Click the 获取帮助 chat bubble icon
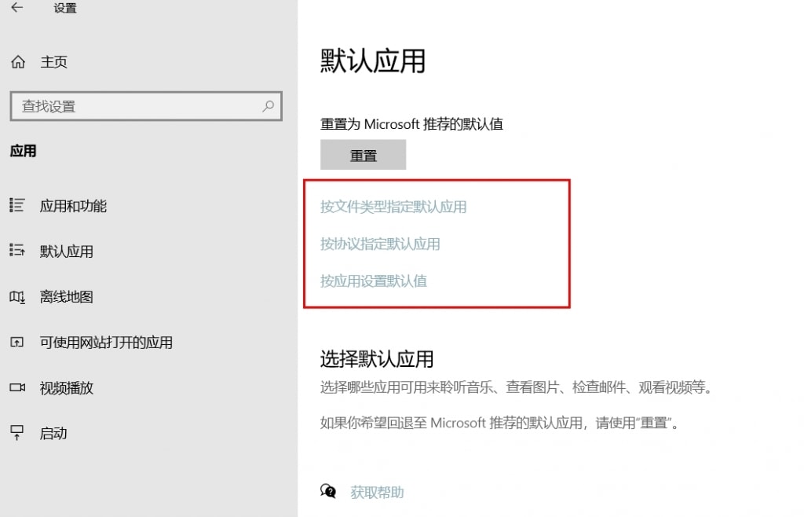The width and height of the screenshot is (804, 517). [x=328, y=492]
